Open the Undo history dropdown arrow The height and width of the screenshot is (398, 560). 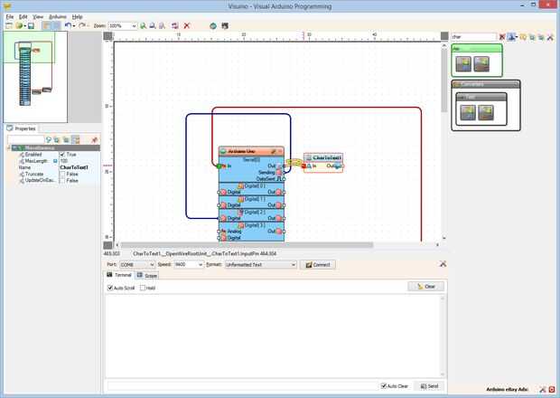(74, 25)
